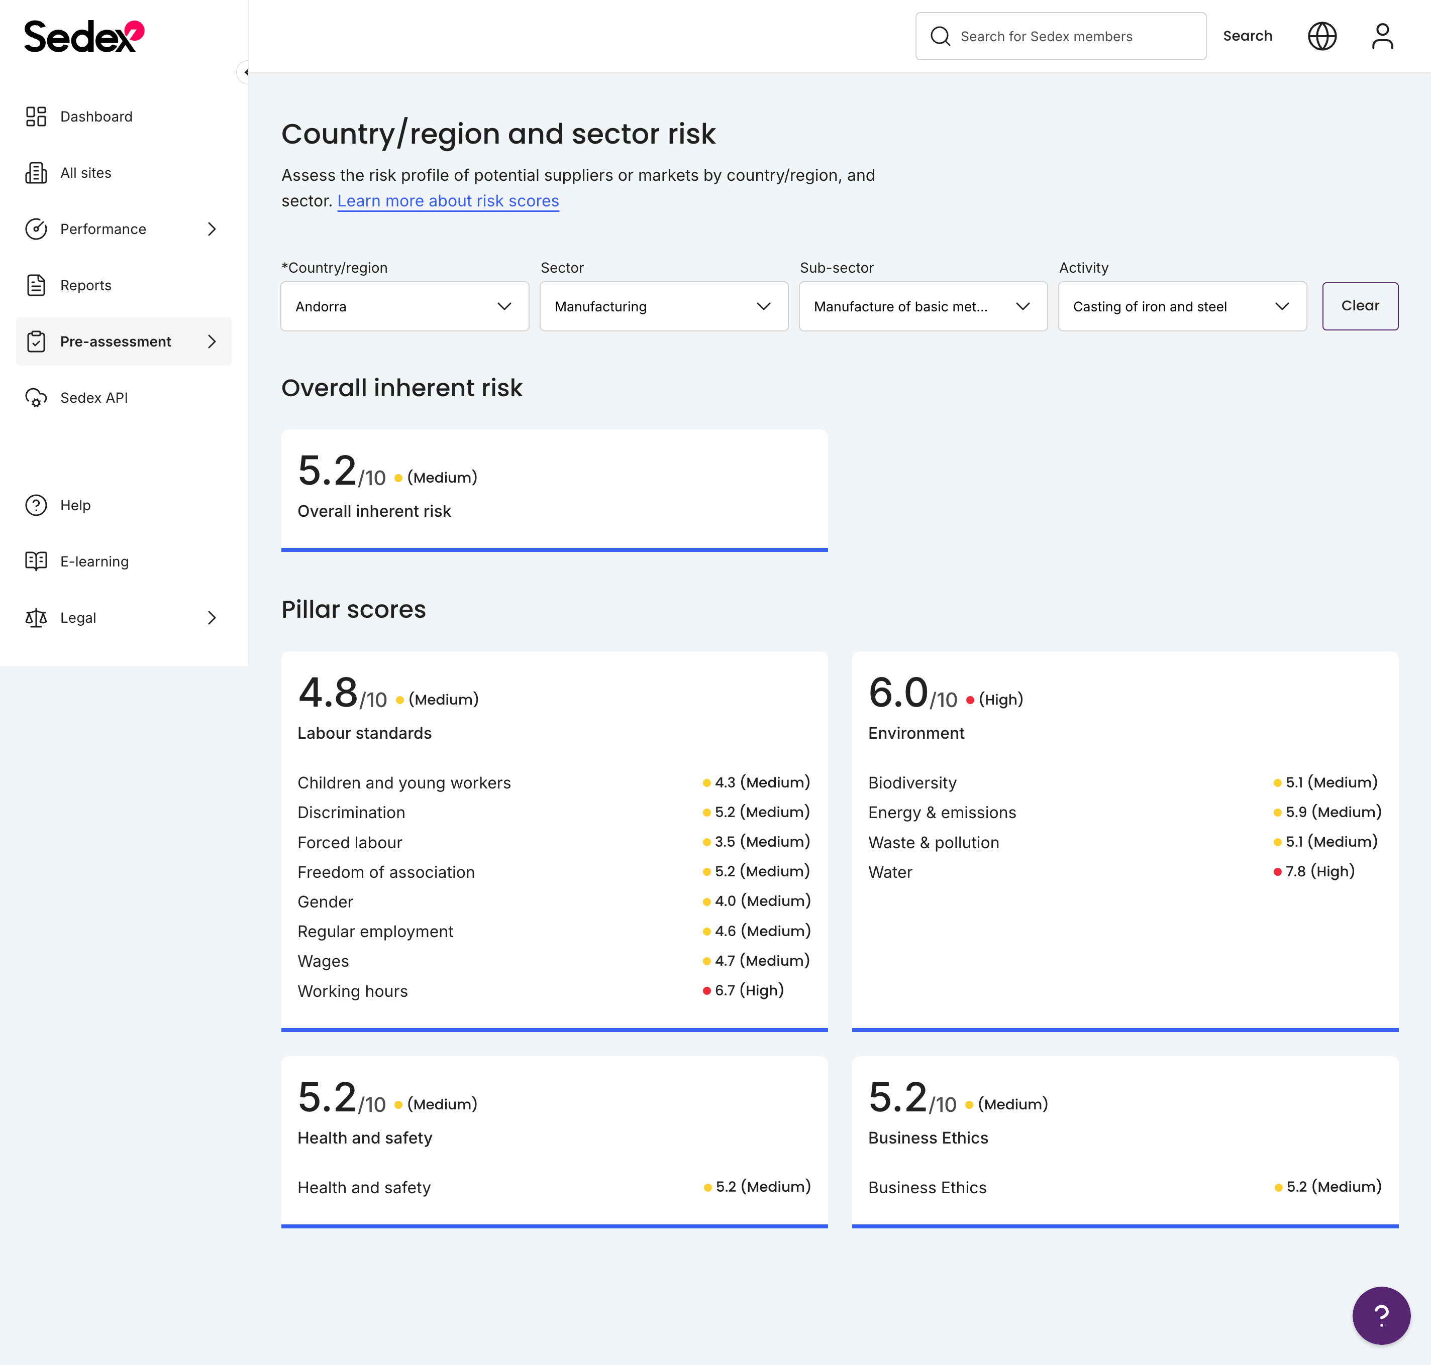Clear the current risk filters

click(1360, 306)
